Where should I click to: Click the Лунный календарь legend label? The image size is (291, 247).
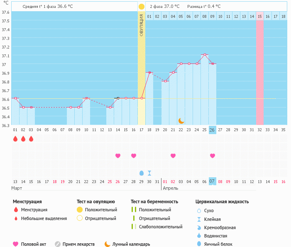pyautogui.click(x=131, y=244)
